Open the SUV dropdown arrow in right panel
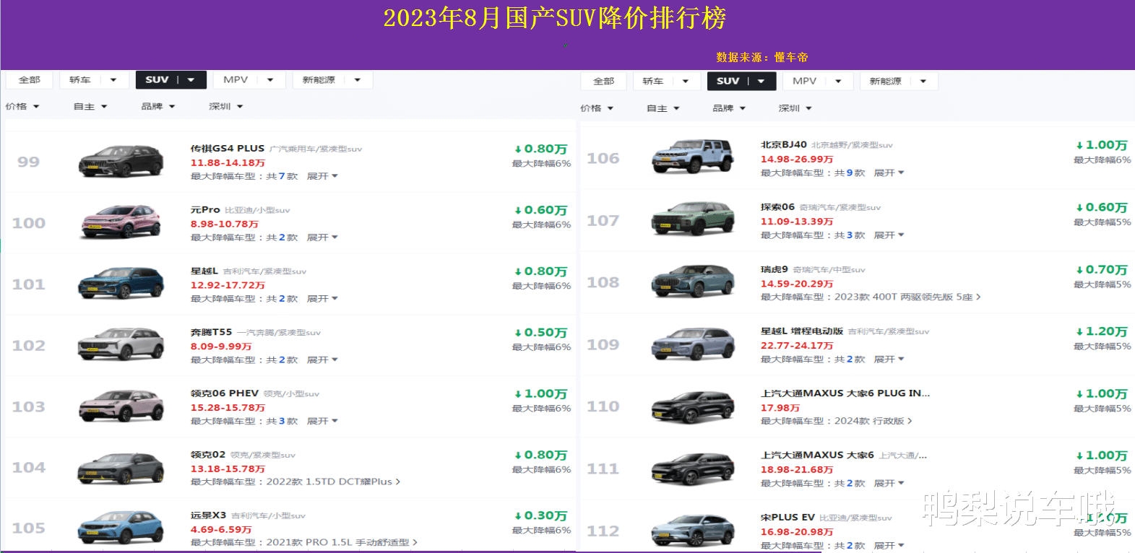Screen dimensions: 1135x553 click(761, 82)
